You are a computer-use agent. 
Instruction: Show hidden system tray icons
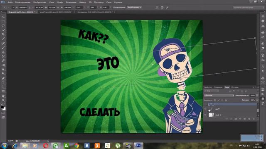pyautogui.click(x=236, y=146)
